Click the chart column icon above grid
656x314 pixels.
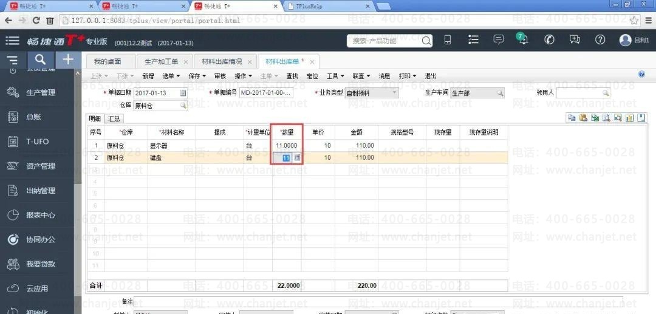click(x=629, y=118)
